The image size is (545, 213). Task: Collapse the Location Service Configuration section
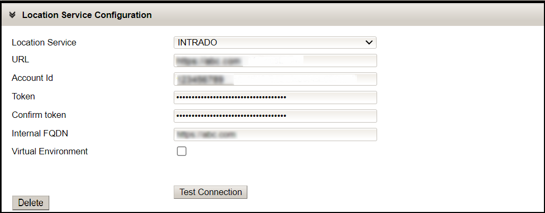(x=12, y=15)
